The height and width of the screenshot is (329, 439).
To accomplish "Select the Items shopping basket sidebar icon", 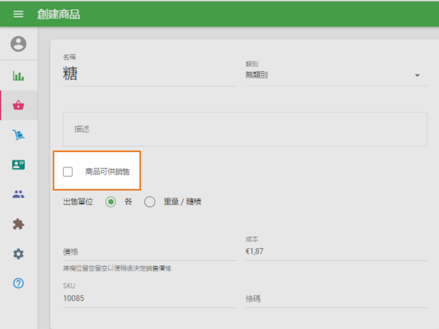I will (18, 104).
